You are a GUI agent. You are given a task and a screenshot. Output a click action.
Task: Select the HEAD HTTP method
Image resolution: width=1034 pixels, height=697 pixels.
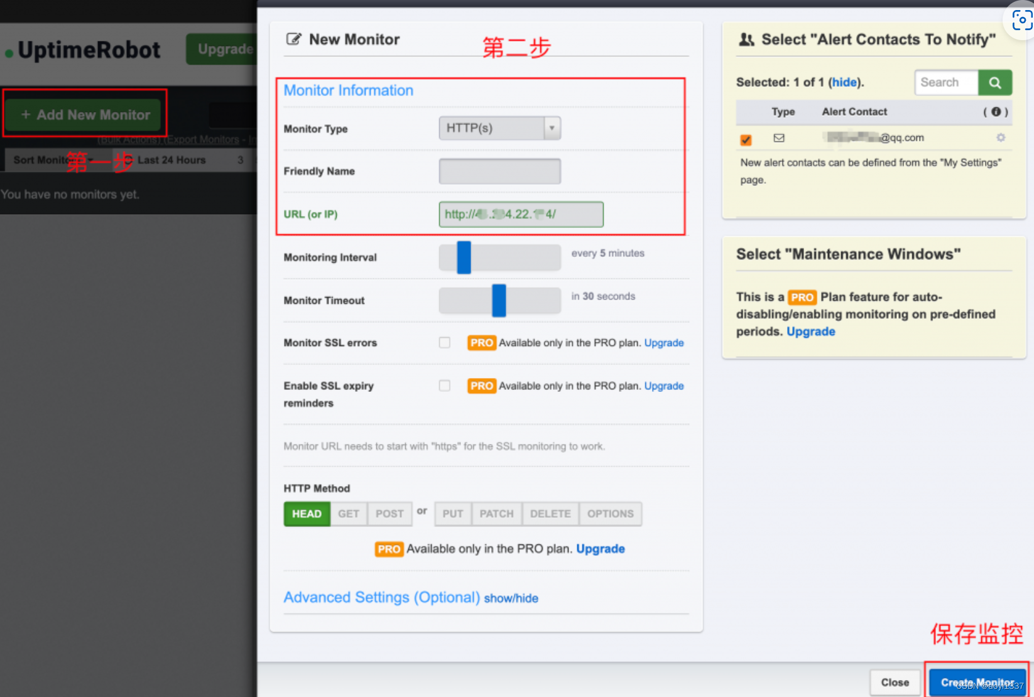[307, 514]
